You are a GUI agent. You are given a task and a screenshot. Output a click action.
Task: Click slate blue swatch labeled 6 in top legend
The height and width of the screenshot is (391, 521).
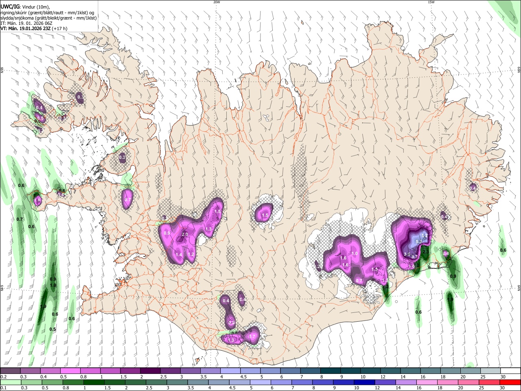click(290, 371)
